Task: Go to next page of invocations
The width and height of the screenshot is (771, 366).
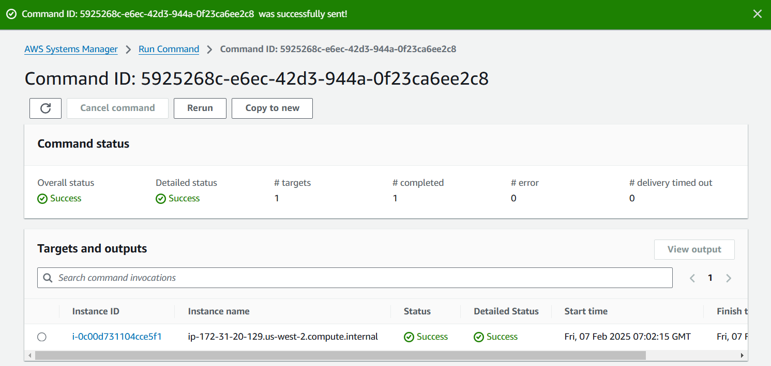Action: click(729, 278)
